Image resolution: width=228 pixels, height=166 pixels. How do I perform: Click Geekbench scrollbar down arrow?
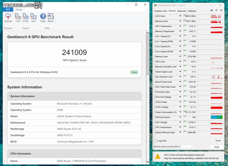tap(148, 162)
